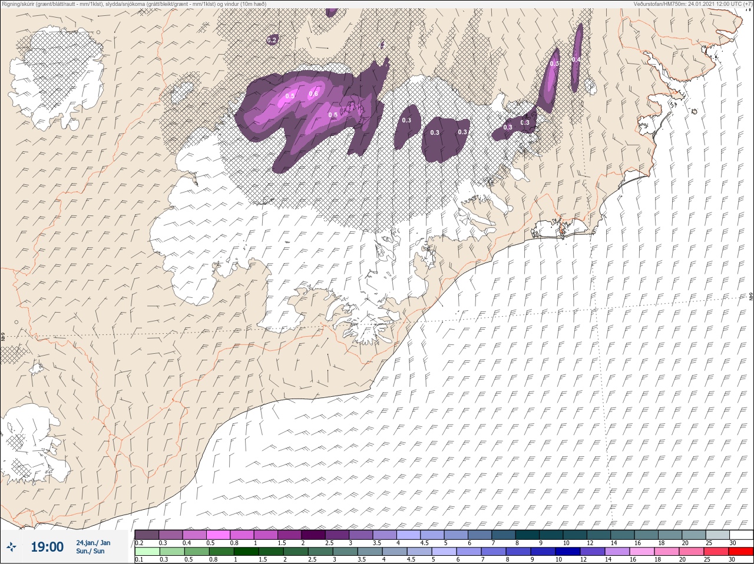Pick the white final swatch in the top legend row
This screenshot has width=754, height=564.
740,535
